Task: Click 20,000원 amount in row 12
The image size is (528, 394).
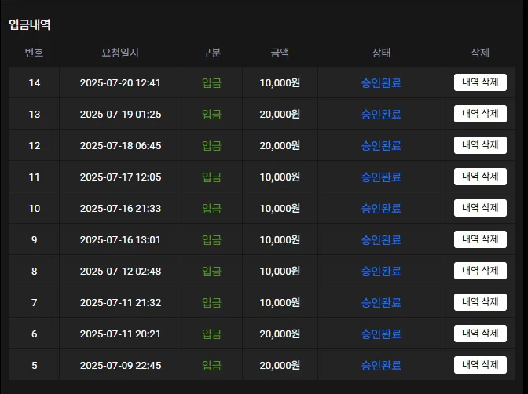Action: (280, 146)
